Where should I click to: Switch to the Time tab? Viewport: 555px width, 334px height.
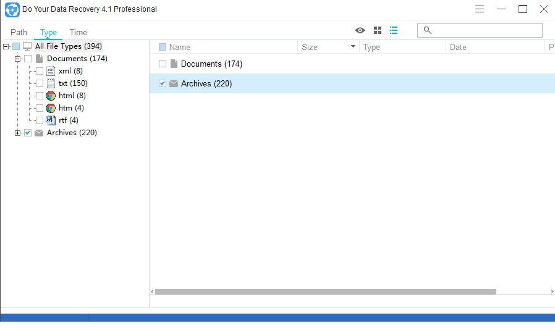78,32
